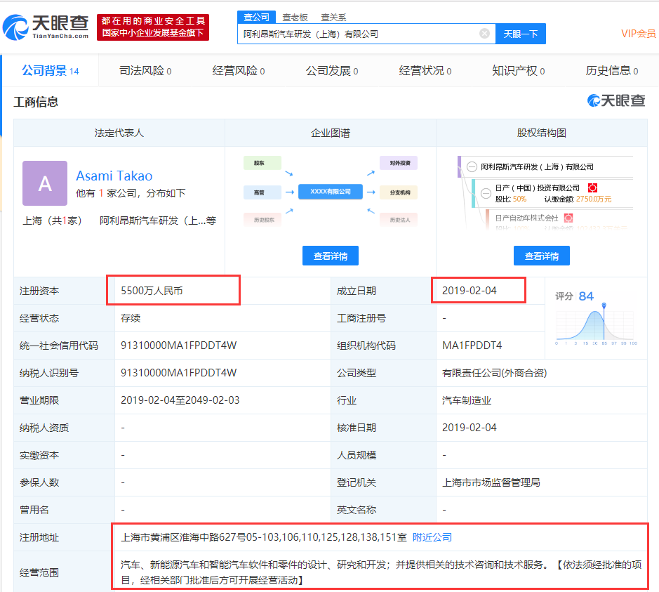The width and height of the screenshot is (659, 592).
Task: Click the 对外投资 node in the 企业图谱
Action: pos(399,163)
